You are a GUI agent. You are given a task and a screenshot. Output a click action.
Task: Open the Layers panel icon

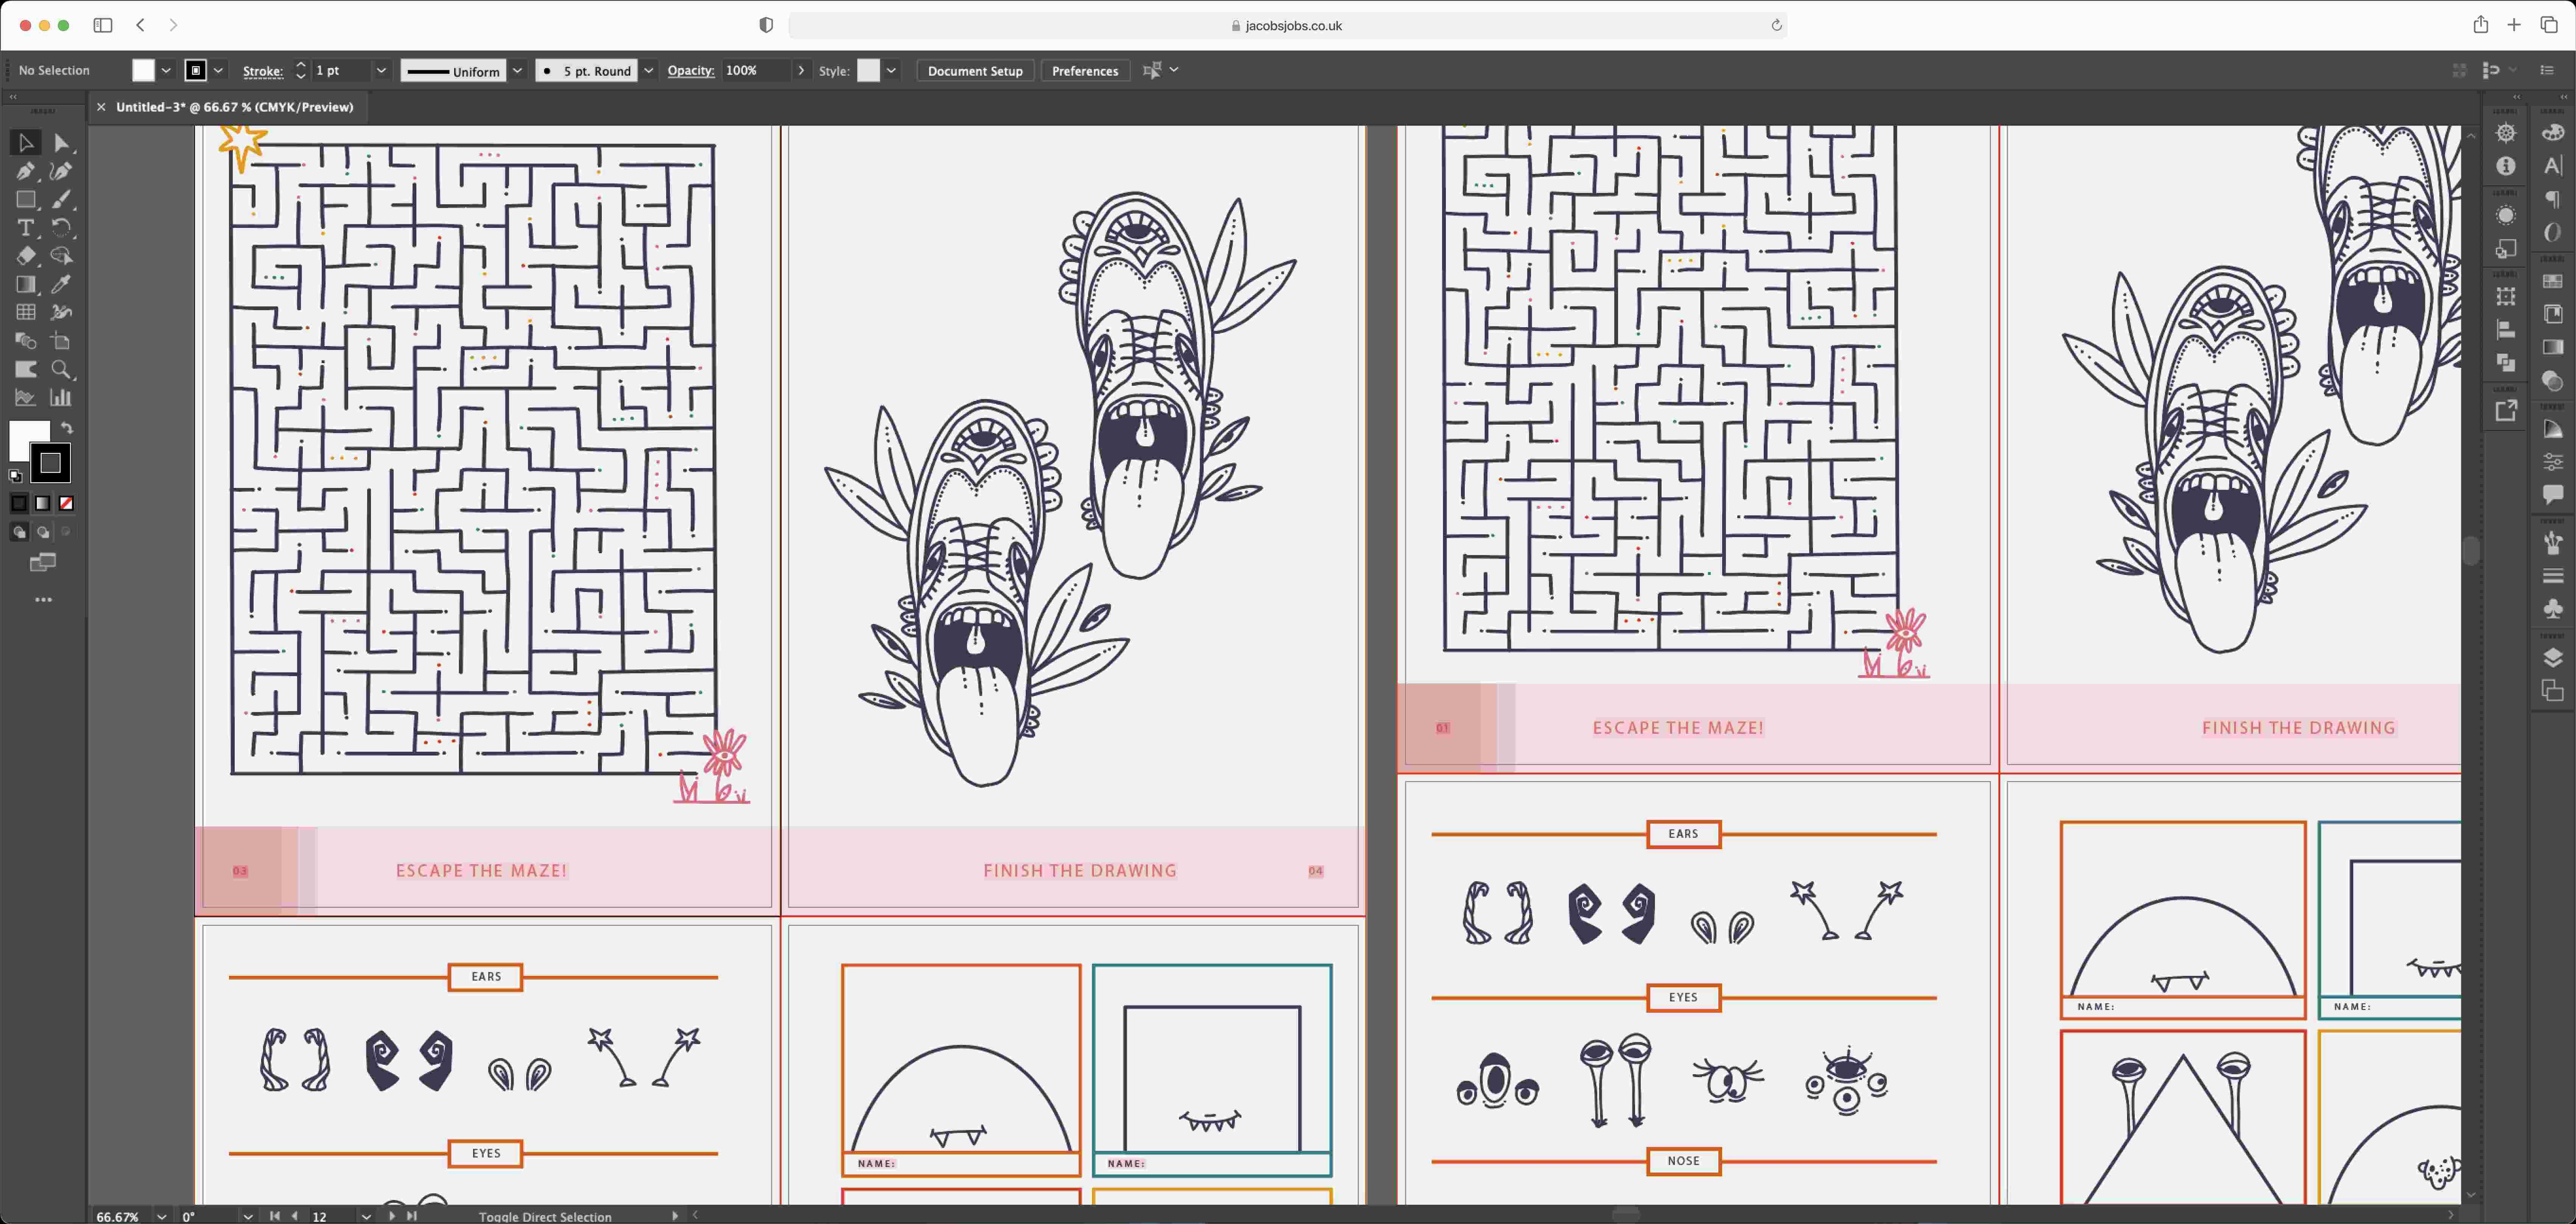click(x=2552, y=657)
